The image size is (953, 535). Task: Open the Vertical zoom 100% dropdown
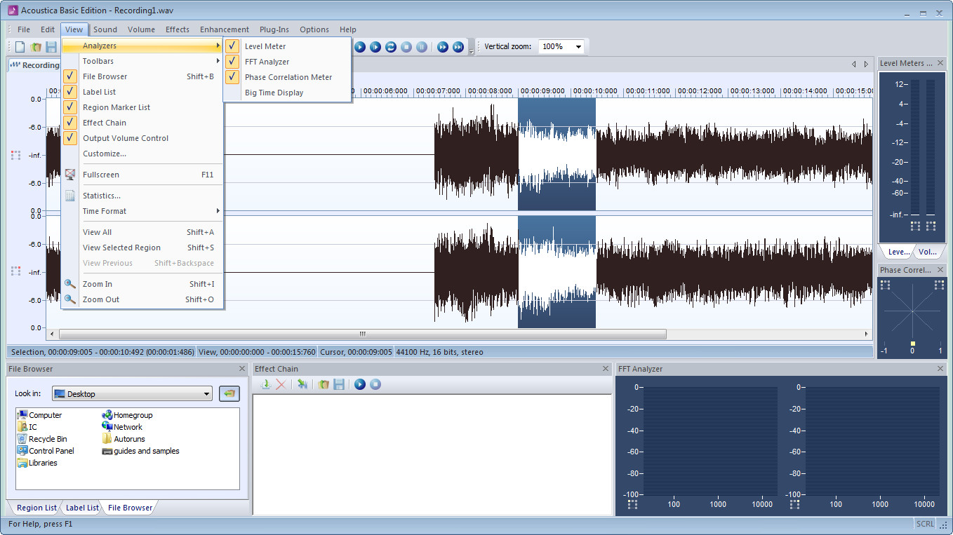[578, 47]
